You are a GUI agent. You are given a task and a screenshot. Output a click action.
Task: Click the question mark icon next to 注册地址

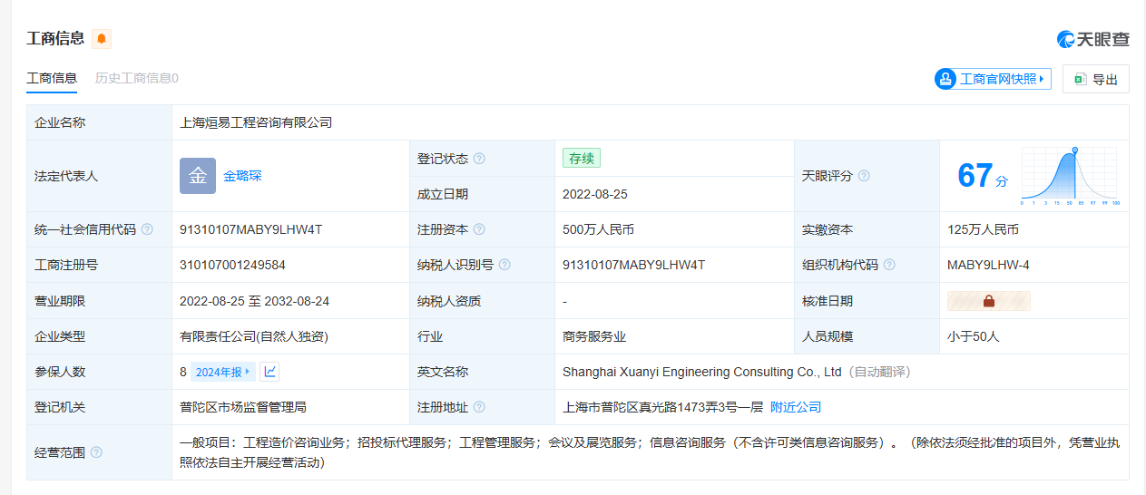[479, 407]
